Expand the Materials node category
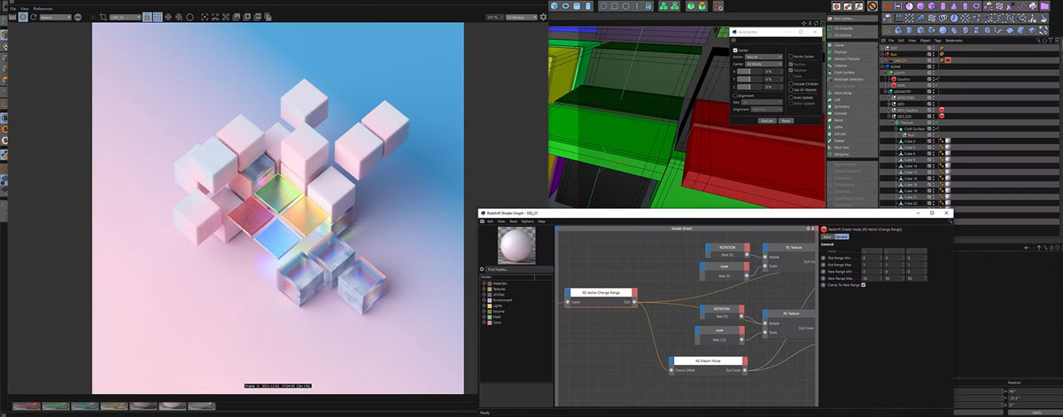This screenshot has height=417, width=1063. click(x=484, y=283)
